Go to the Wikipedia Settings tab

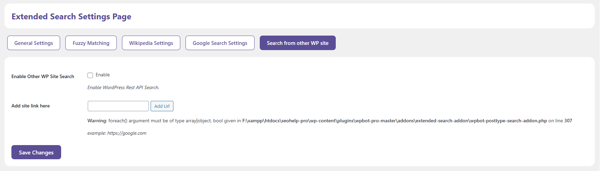(151, 43)
